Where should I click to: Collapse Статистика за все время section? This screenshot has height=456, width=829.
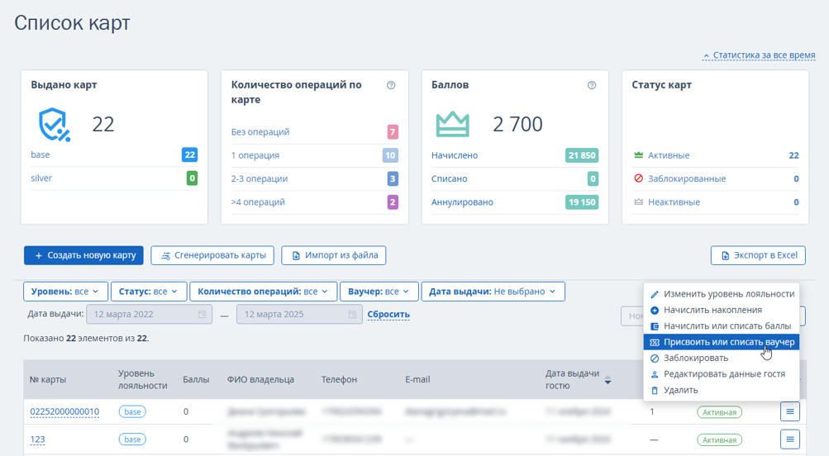click(759, 55)
